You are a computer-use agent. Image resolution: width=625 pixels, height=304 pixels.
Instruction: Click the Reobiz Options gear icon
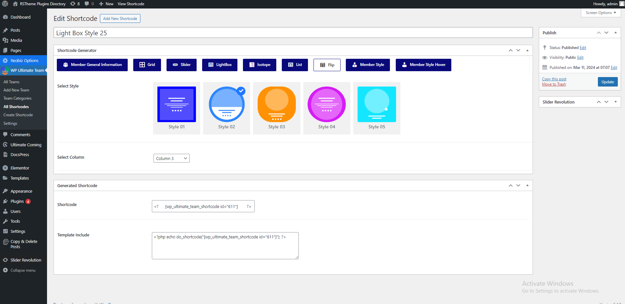(5, 60)
